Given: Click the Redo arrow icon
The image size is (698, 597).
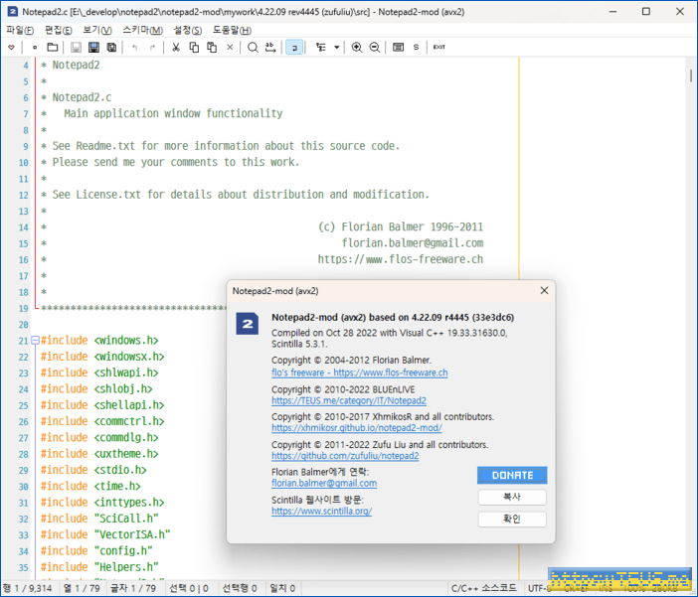Looking at the screenshot, I should [153, 47].
